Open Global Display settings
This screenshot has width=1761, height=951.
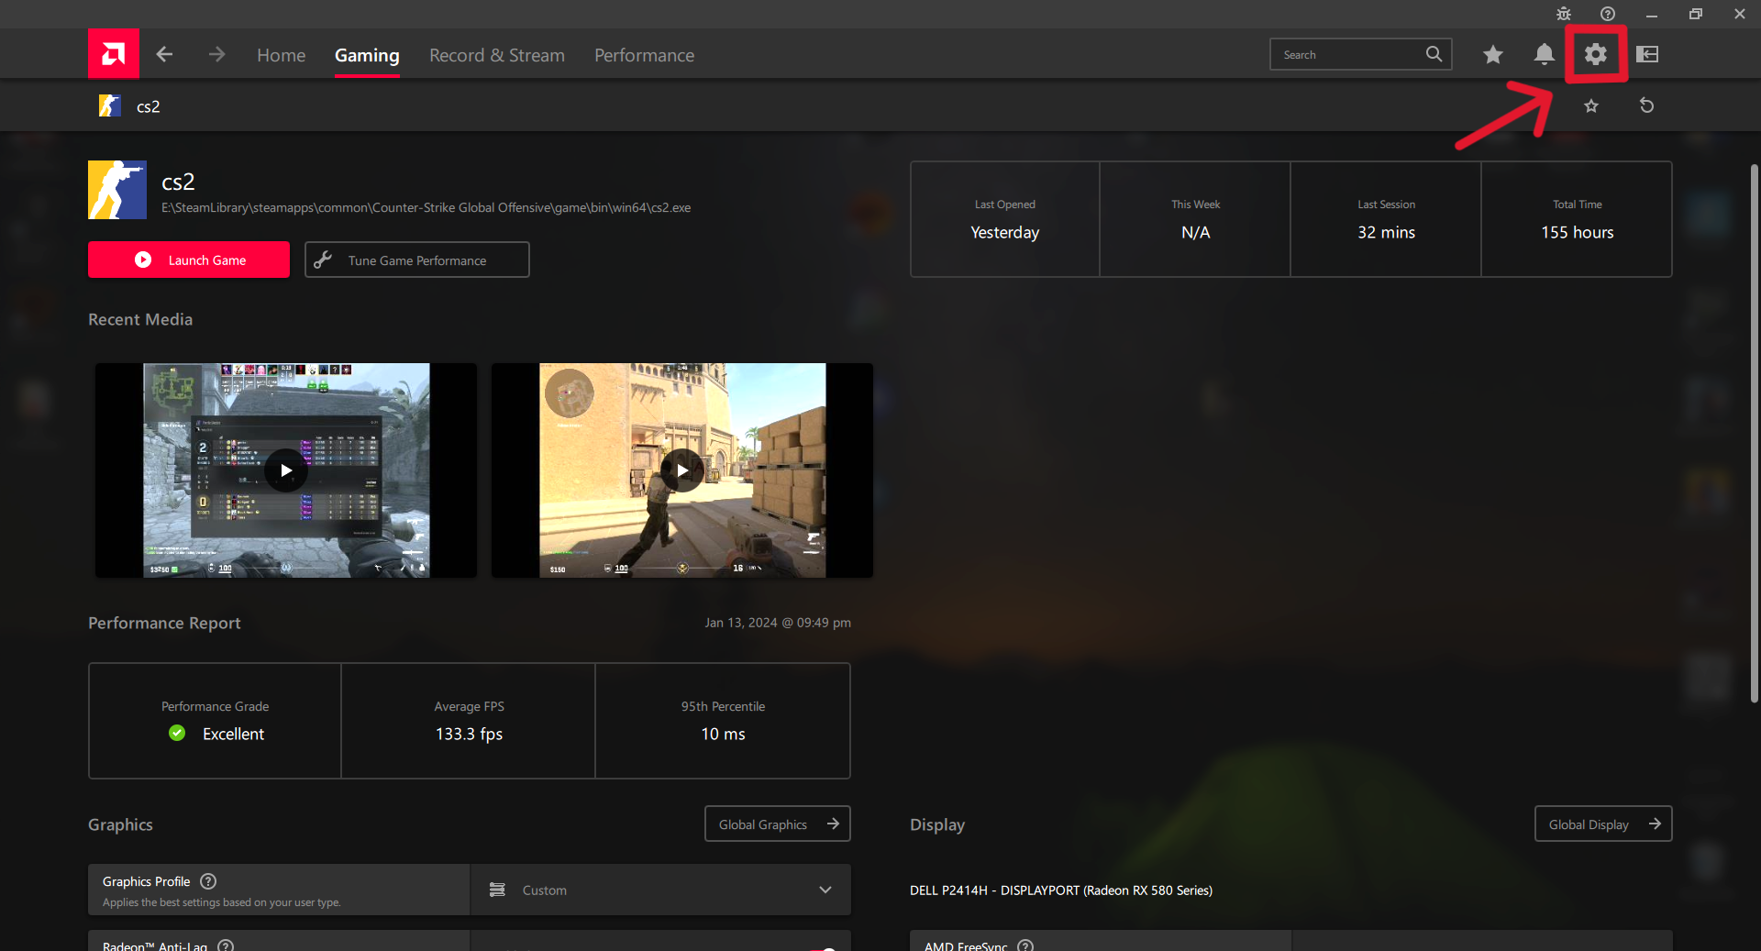coord(1603,824)
